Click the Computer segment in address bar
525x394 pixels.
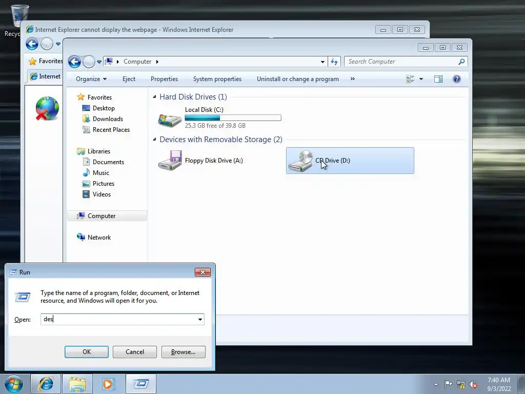(x=137, y=62)
